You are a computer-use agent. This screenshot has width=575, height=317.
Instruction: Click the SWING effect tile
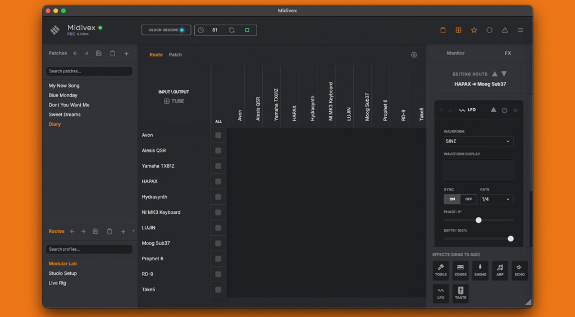pos(480,270)
